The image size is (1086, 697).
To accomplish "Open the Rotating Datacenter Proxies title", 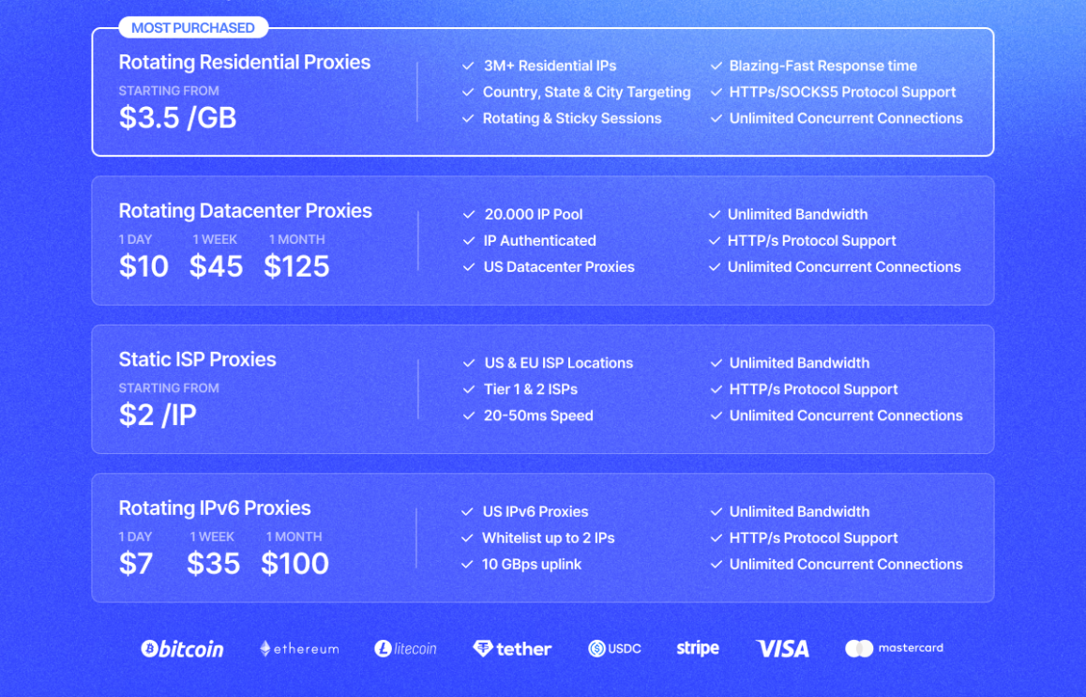I will [x=245, y=211].
